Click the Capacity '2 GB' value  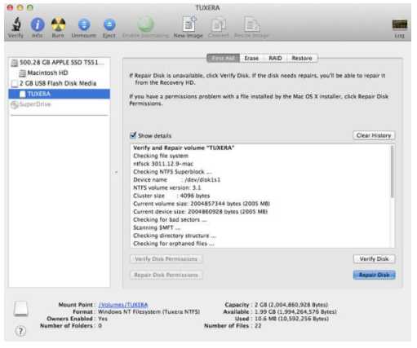(291, 305)
